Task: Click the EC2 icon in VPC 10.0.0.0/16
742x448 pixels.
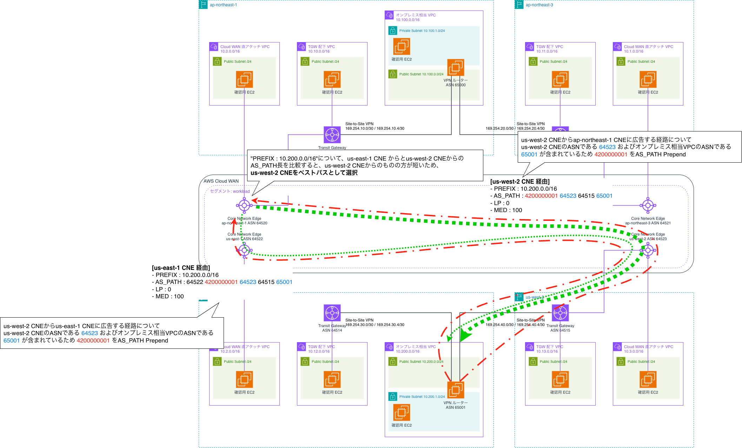Action: [x=244, y=80]
